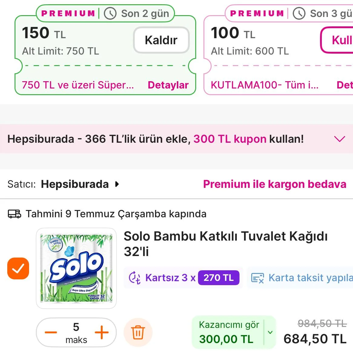Click the plus icon to increase quantity
This screenshot has height=363, width=353.
[x=102, y=332]
